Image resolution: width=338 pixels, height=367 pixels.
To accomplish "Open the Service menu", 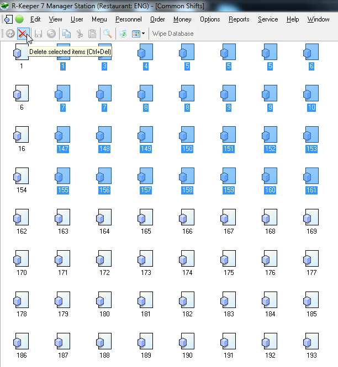I will (x=268, y=19).
